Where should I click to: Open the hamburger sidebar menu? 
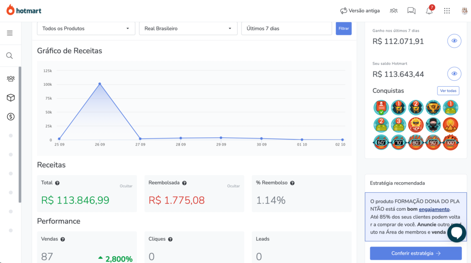pos(10,33)
